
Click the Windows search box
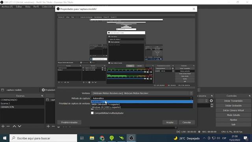click(x=43, y=138)
